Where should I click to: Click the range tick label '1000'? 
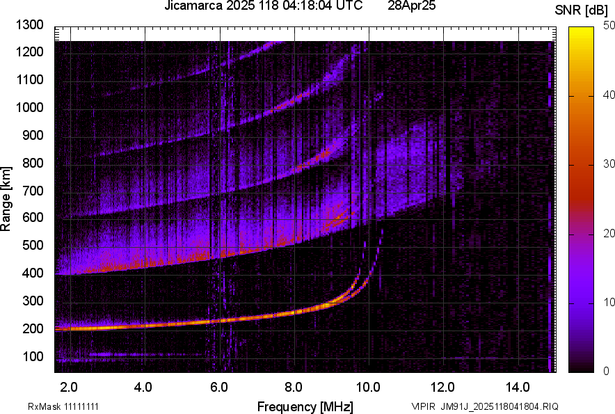(30, 107)
